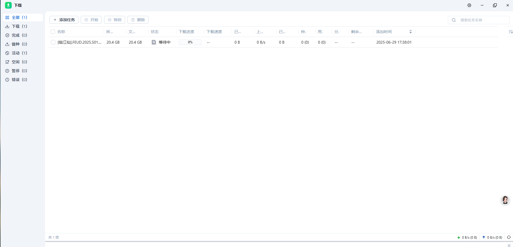Open the 空闲 (0) idle category
The height and width of the screenshot is (247, 513).
23,62
